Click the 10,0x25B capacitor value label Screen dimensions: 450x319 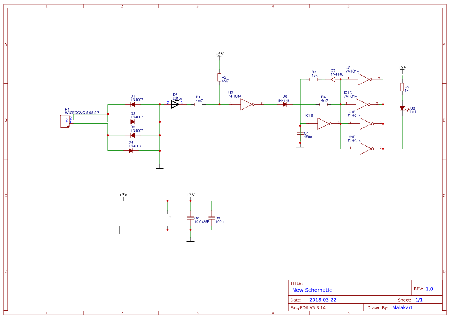coord(202,222)
